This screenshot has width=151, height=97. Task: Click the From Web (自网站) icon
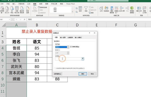click(12, 10)
